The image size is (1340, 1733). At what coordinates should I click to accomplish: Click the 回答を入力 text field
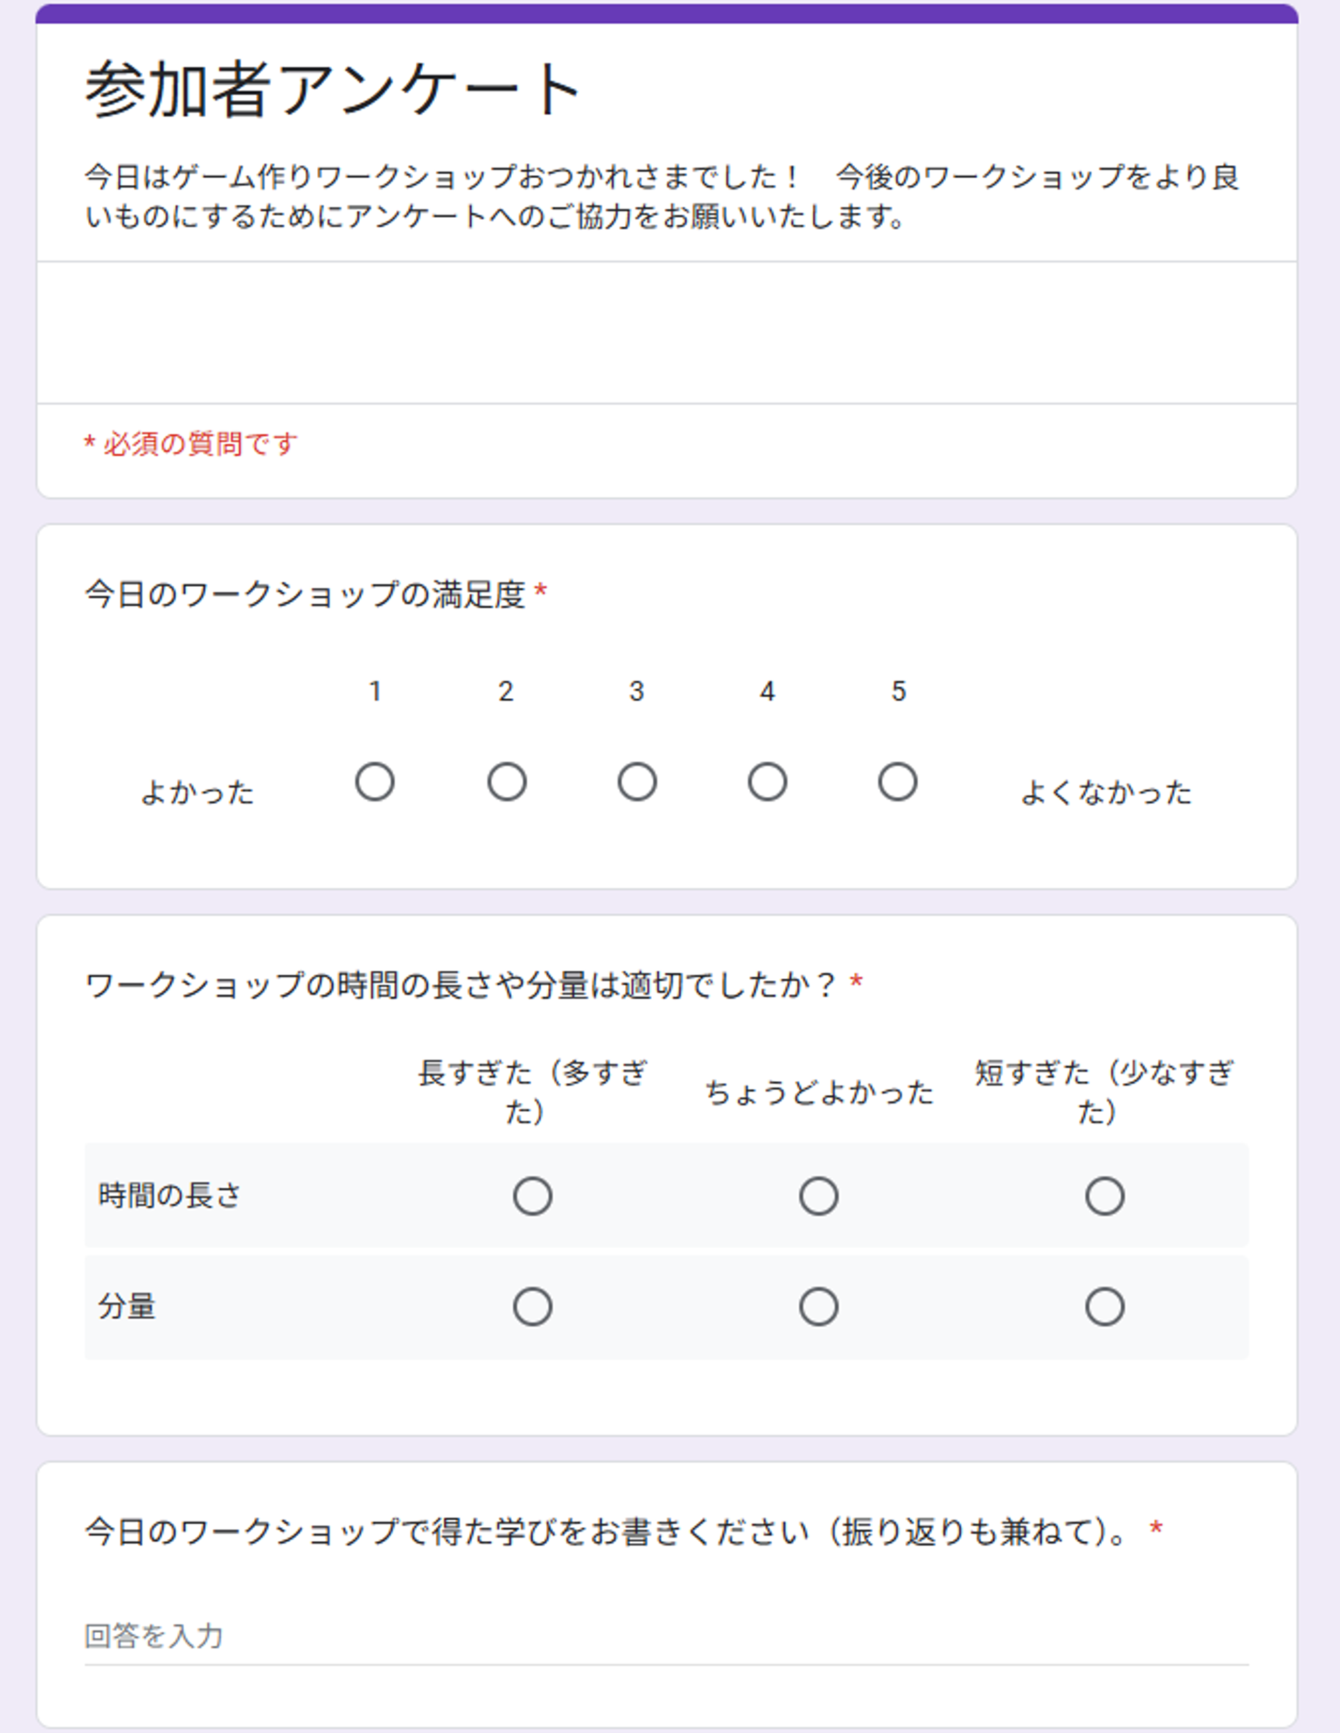pos(666,1637)
